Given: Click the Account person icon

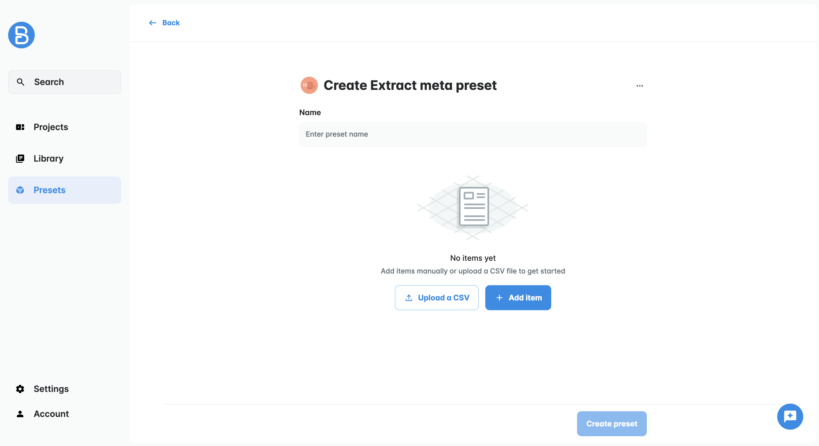Looking at the screenshot, I should click(20, 414).
